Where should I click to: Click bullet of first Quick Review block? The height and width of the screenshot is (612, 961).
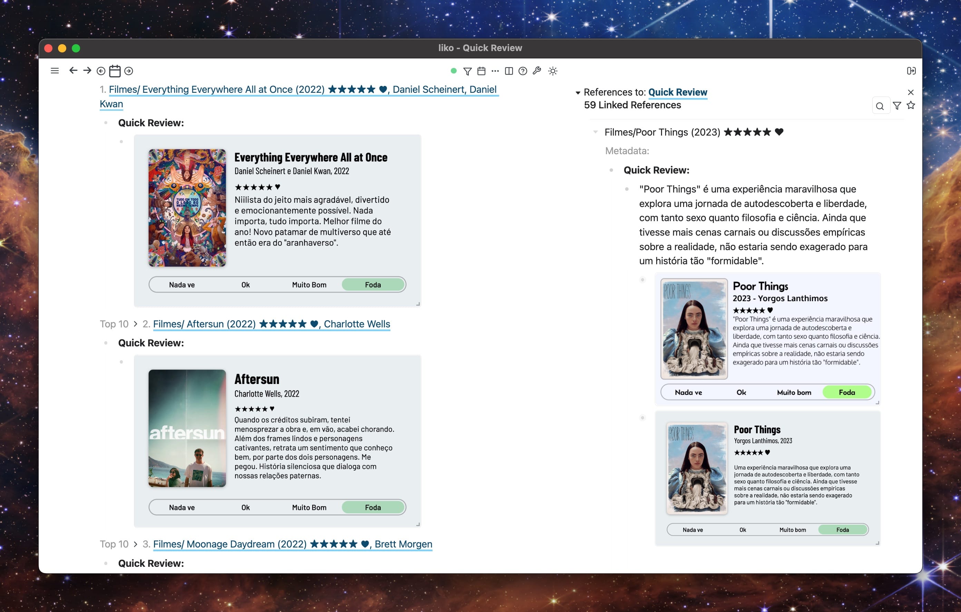pyautogui.click(x=106, y=123)
